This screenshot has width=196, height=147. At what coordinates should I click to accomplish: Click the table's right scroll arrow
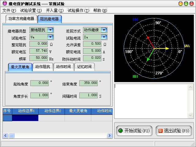click(110, 135)
